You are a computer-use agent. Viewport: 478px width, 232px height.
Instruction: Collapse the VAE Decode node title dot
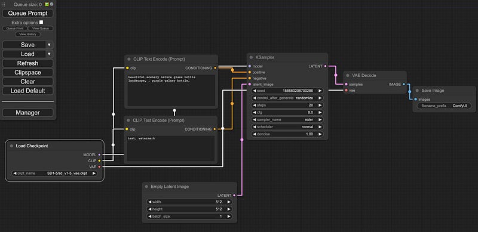pos(348,75)
